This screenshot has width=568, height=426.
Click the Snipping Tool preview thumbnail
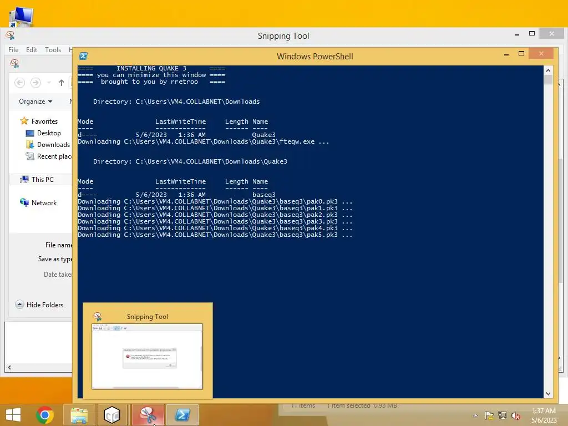coord(148,357)
